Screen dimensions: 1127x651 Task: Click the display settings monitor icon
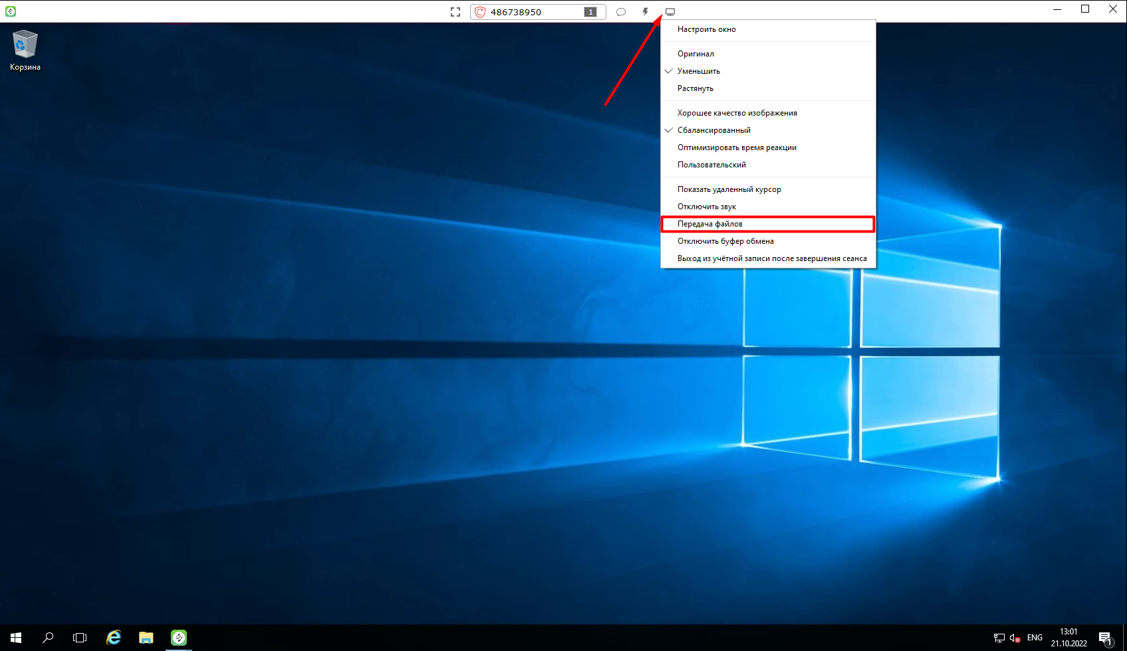click(670, 12)
